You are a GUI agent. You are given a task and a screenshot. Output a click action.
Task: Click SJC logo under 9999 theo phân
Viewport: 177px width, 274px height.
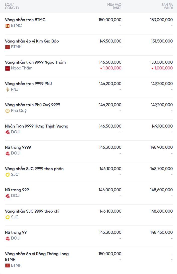[x=8, y=175]
